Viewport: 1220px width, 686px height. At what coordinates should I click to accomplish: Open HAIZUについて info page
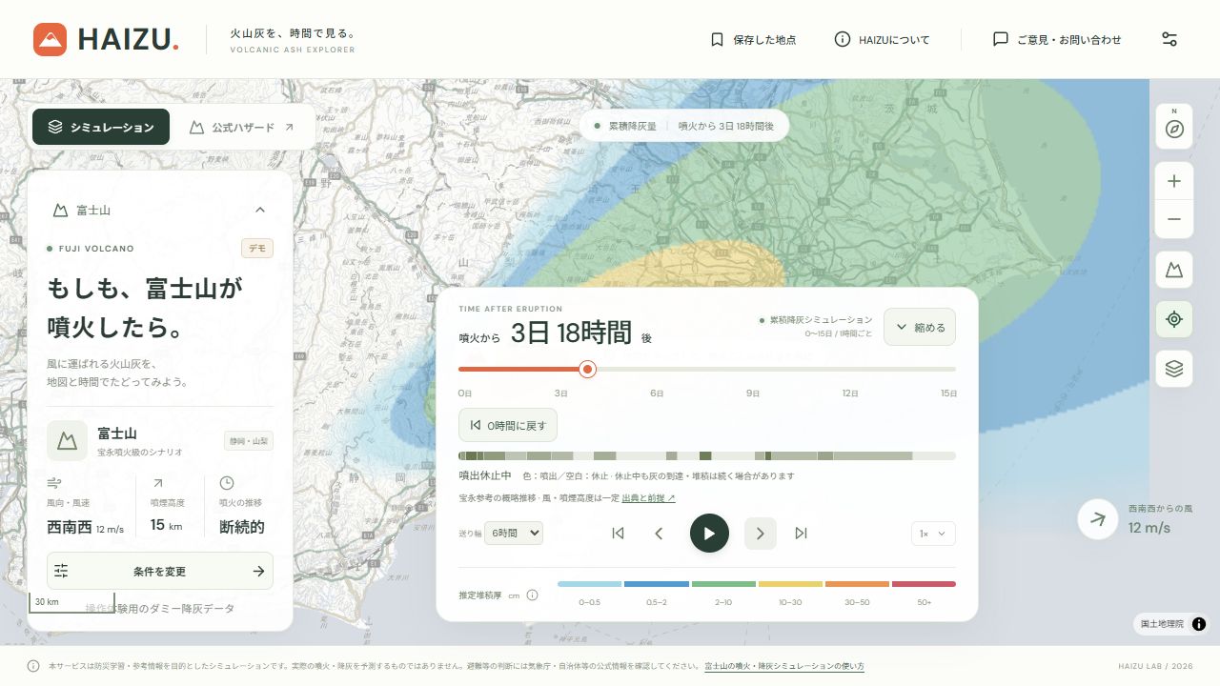point(882,39)
